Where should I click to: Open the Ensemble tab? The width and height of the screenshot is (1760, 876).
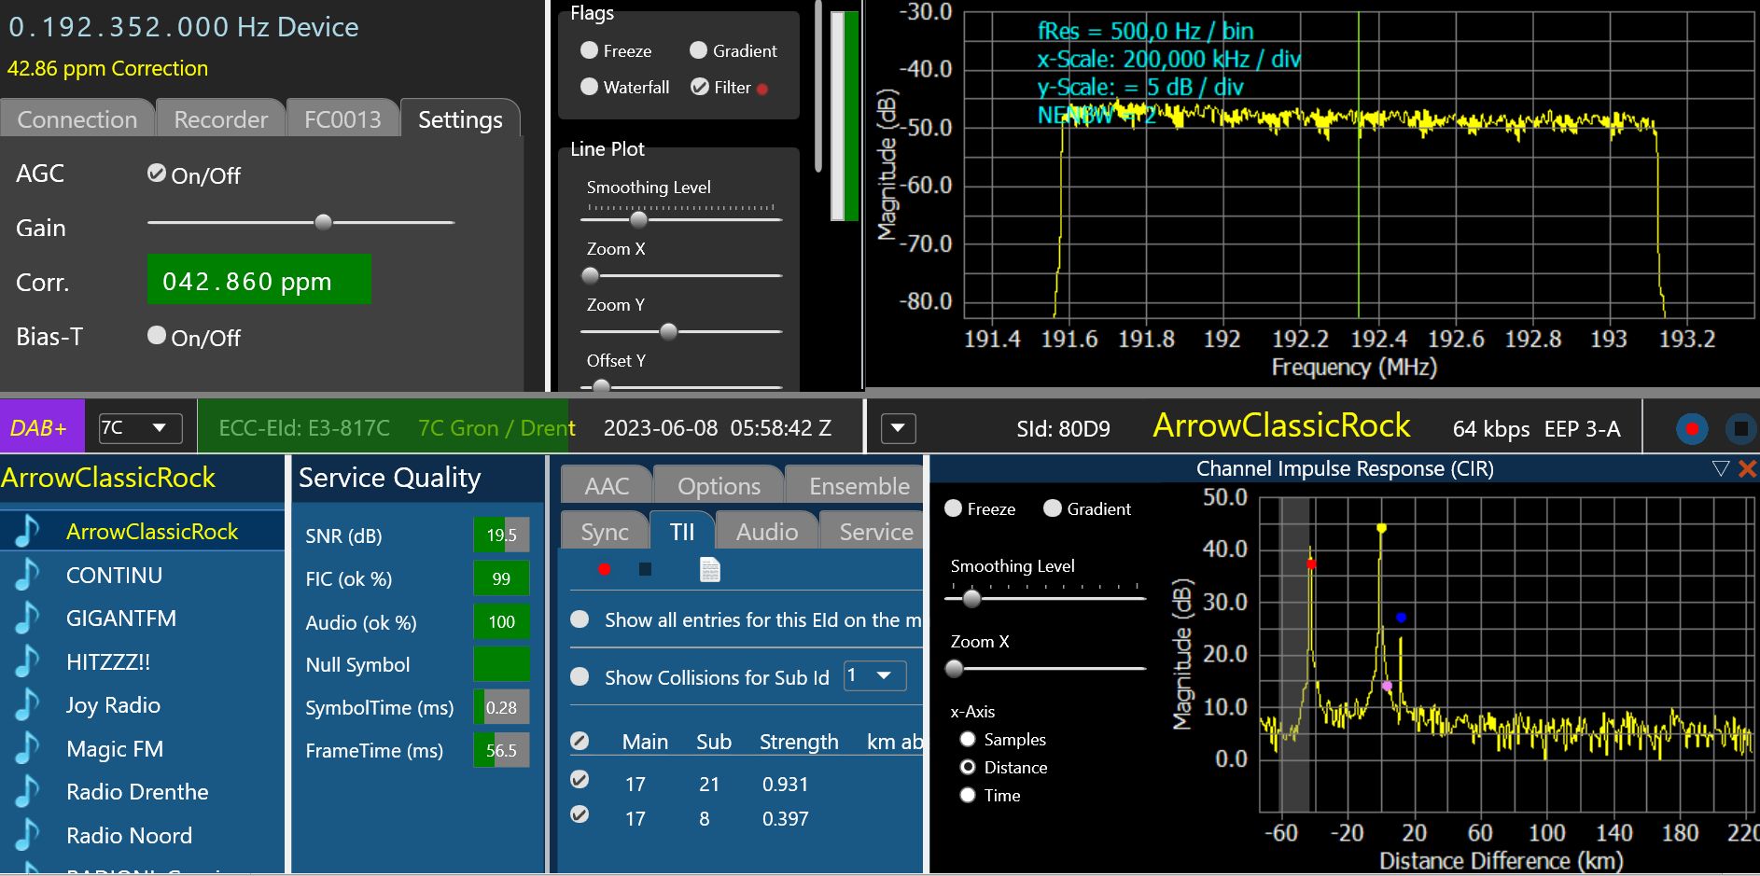click(x=858, y=486)
